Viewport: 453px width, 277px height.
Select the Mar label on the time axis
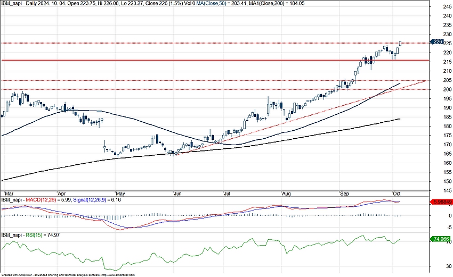(x=9, y=194)
